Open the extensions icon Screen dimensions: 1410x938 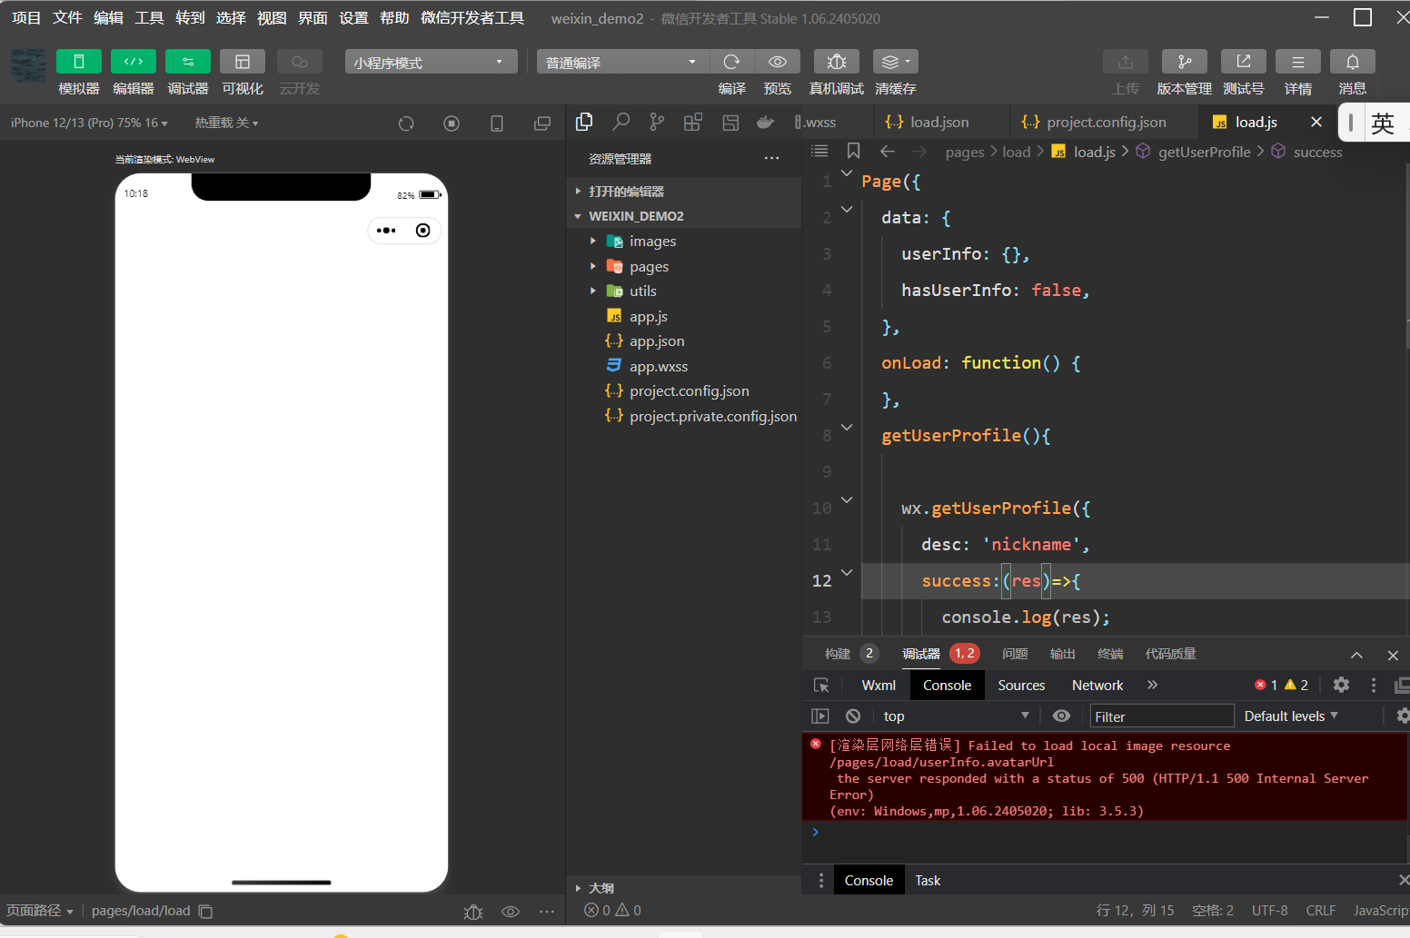point(693,122)
